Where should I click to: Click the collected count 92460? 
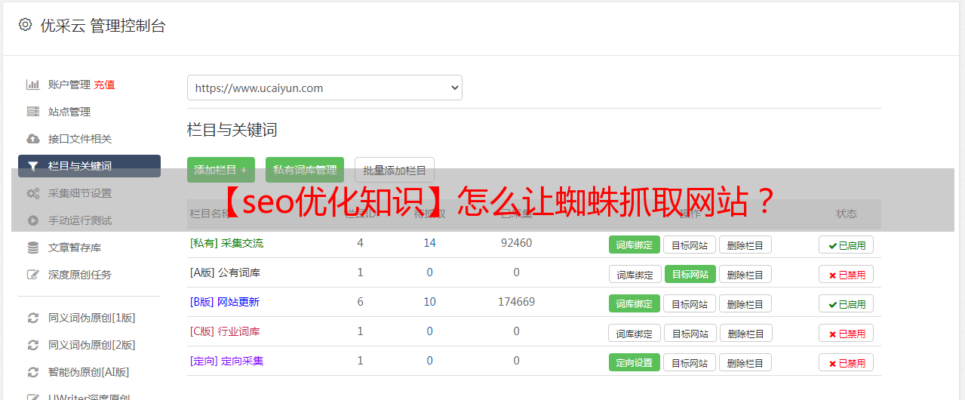coord(516,243)
